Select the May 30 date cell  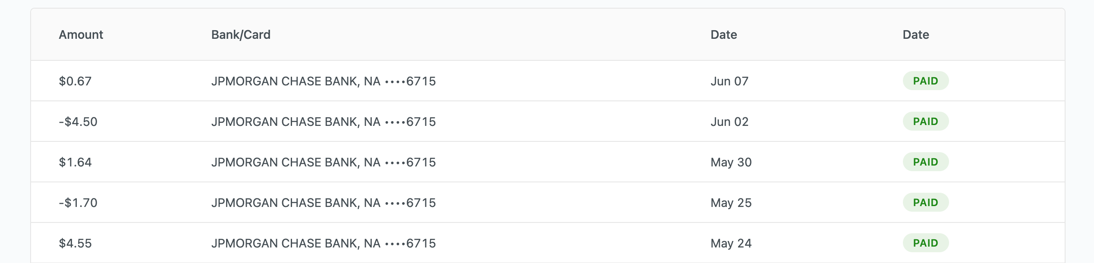click(731, 162)
